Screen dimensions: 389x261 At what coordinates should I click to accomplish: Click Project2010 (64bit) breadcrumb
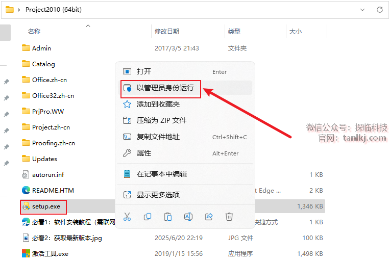[x=54, y=10]
